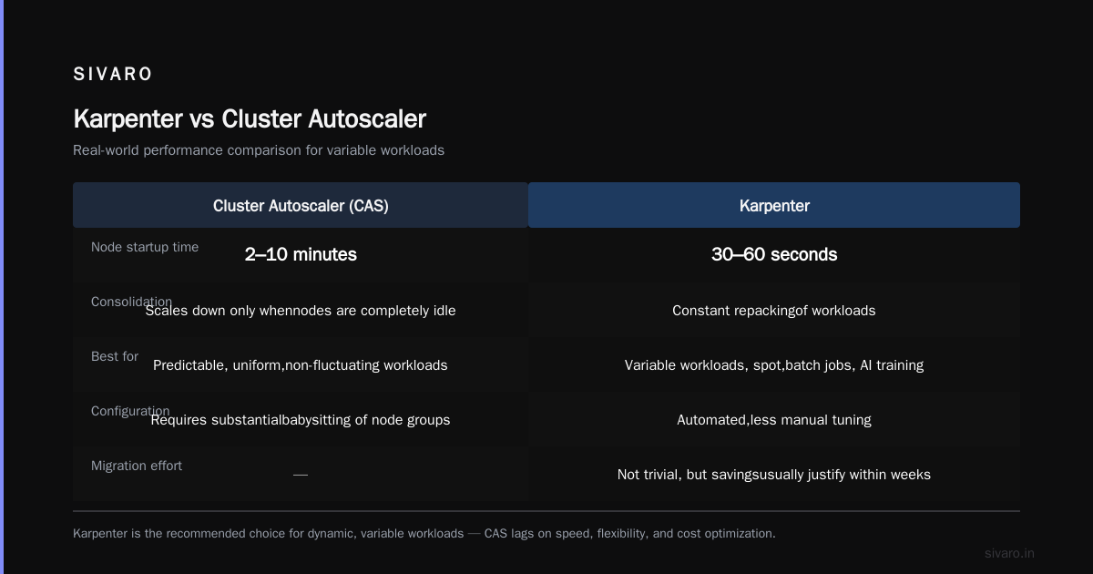Click the 2–10 minutes value
The height and width of the screenshot is (574, 1093).
pyautogui.click(x=301, y=254)
